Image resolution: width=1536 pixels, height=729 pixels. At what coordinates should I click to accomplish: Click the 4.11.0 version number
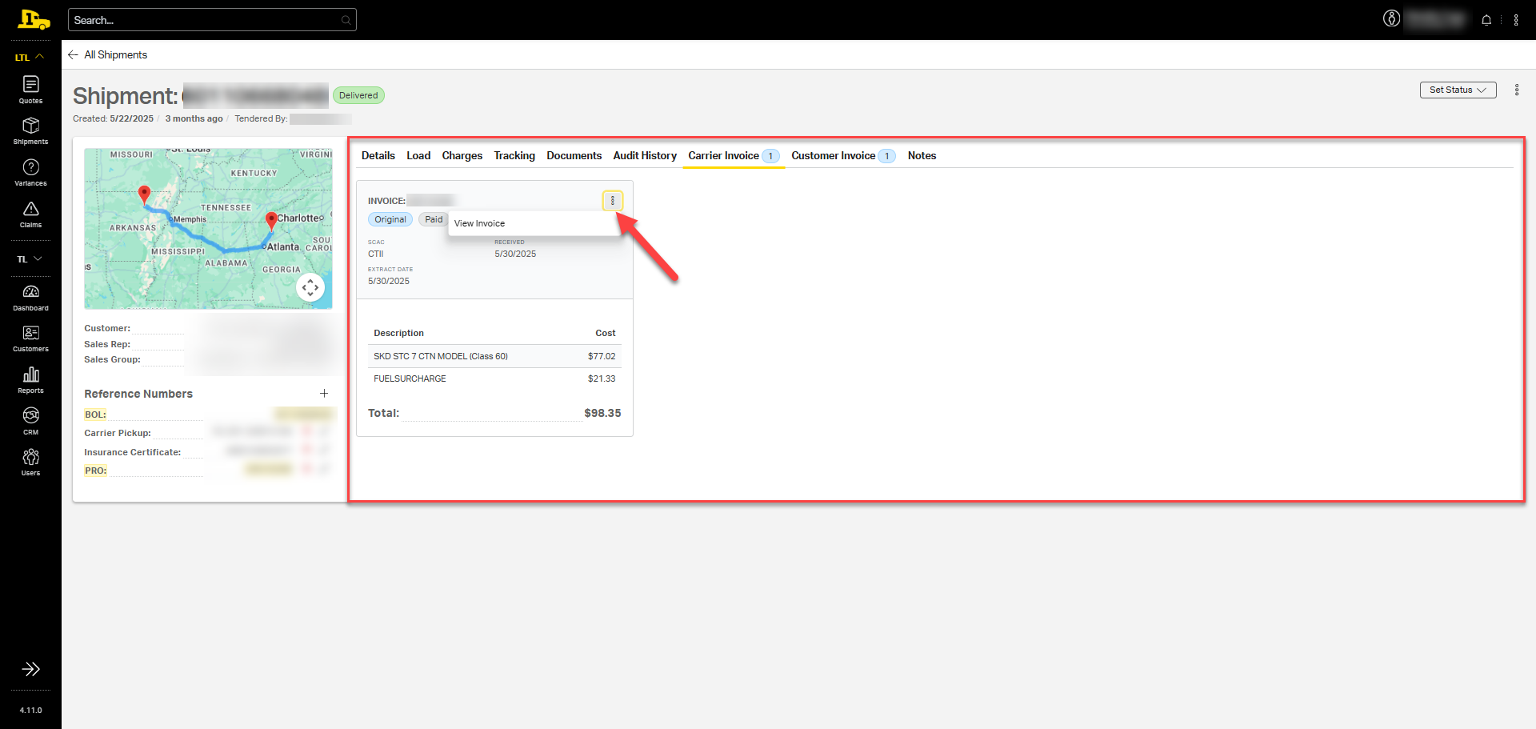pos(30,710)
